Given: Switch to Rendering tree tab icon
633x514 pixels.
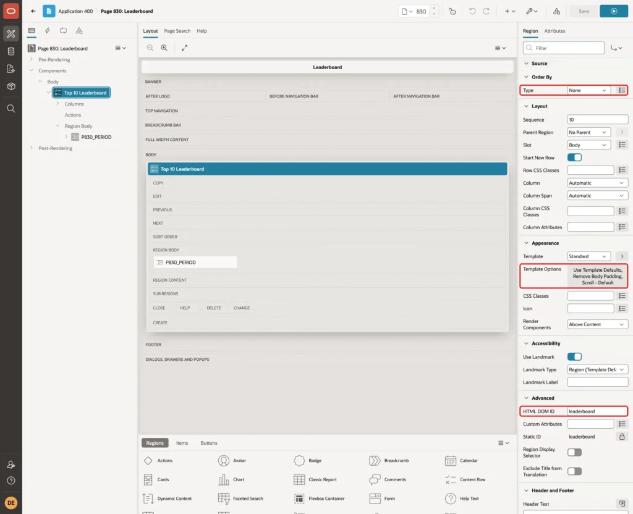Looking at the screenshot, I should [32, 31].
